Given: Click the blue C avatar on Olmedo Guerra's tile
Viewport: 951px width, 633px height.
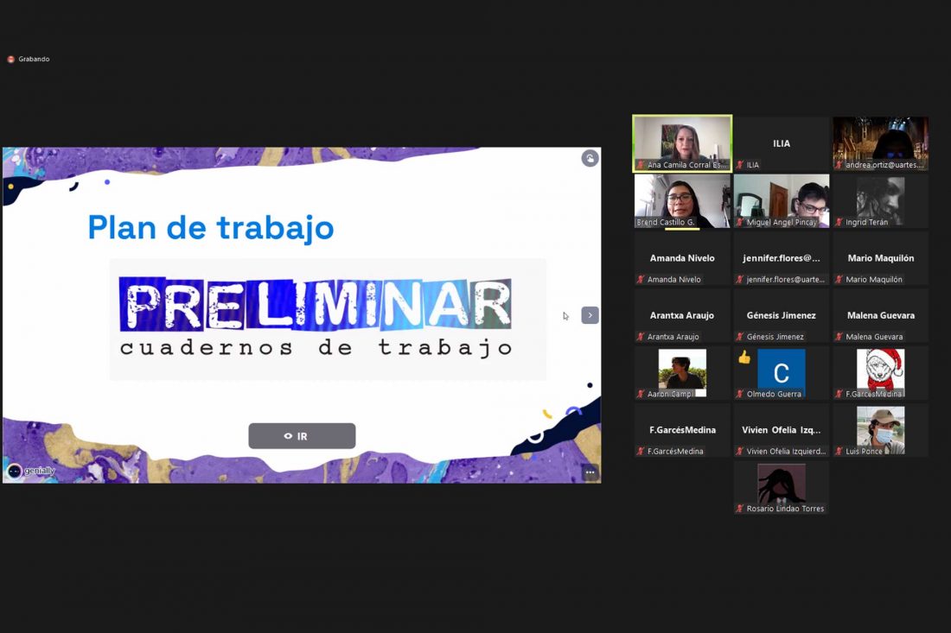Looking at the screenshot, I should [x=782, y=371].
